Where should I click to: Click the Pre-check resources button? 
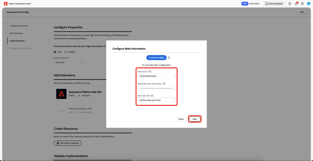tap(68, 143)
